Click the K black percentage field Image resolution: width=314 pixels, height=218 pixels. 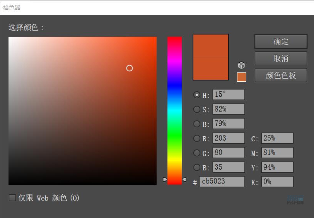point(277,182)
